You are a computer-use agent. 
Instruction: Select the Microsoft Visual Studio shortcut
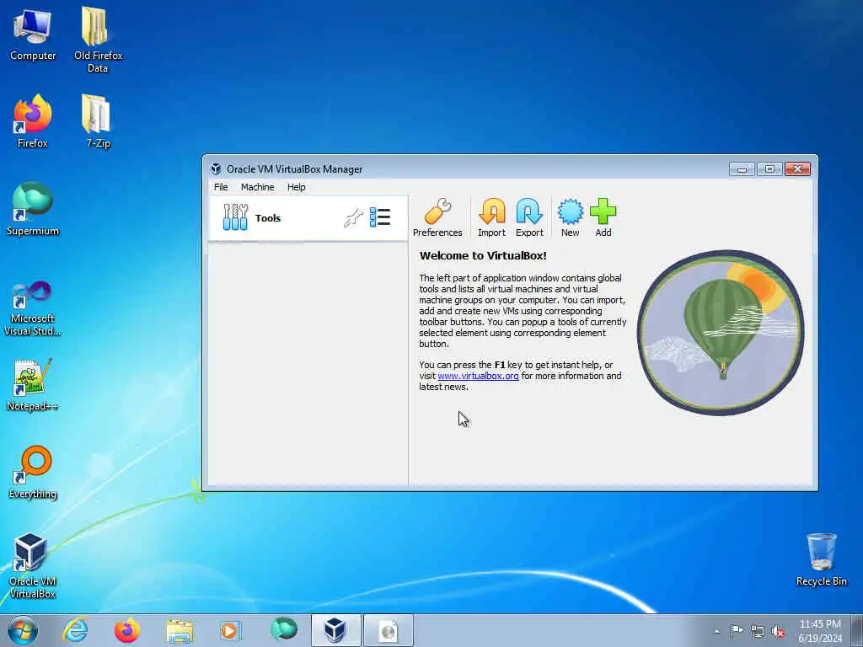point(33,308)
